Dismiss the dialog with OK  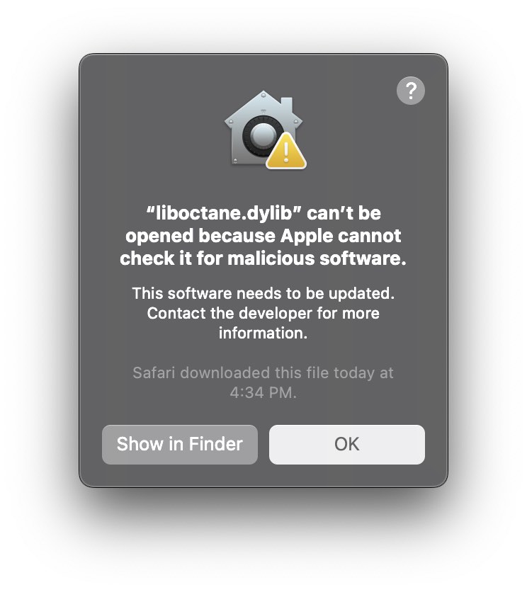[347, 445]
